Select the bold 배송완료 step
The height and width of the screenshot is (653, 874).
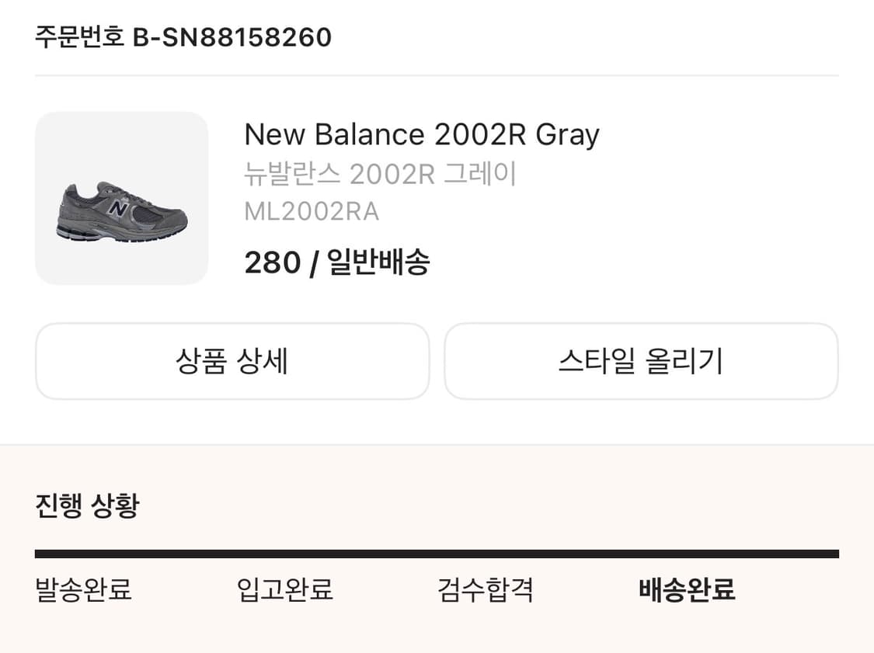tap(687, 589)
